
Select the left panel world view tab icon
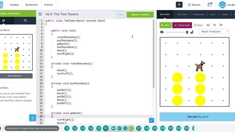point(3,21)
